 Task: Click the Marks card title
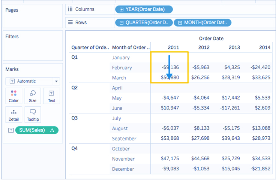coord(12,69)
